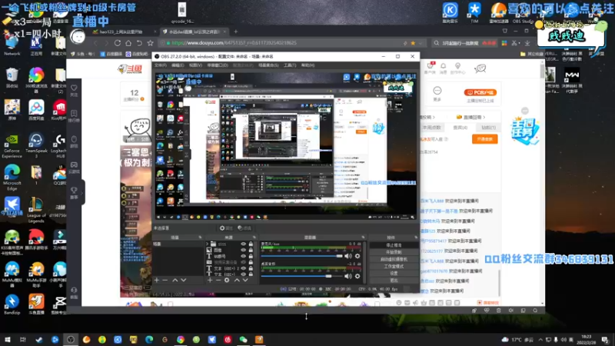Move source up with the sources up arrow
615x346 pixels.
point(237,280)
